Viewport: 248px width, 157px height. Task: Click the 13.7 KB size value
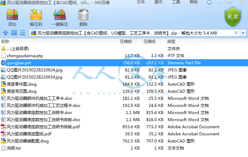point(132,56)
